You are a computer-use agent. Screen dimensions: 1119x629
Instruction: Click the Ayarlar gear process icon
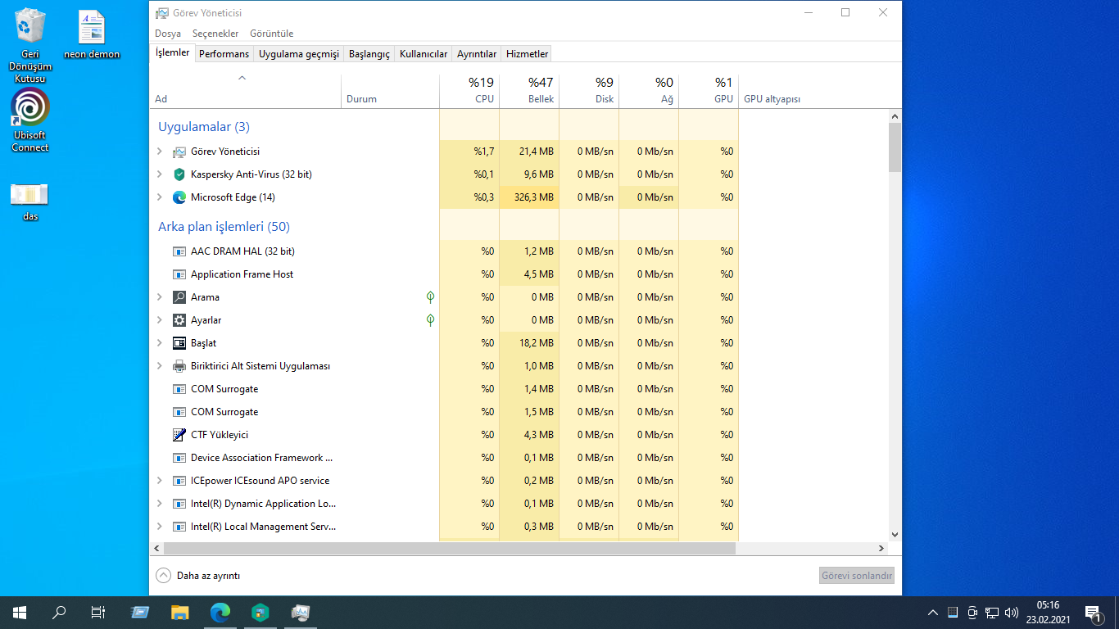pos(179,320)
